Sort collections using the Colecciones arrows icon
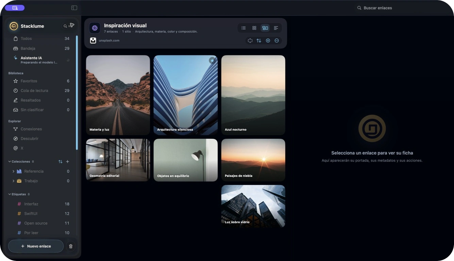This screenshot has width=454, height=261. point(60,161)
